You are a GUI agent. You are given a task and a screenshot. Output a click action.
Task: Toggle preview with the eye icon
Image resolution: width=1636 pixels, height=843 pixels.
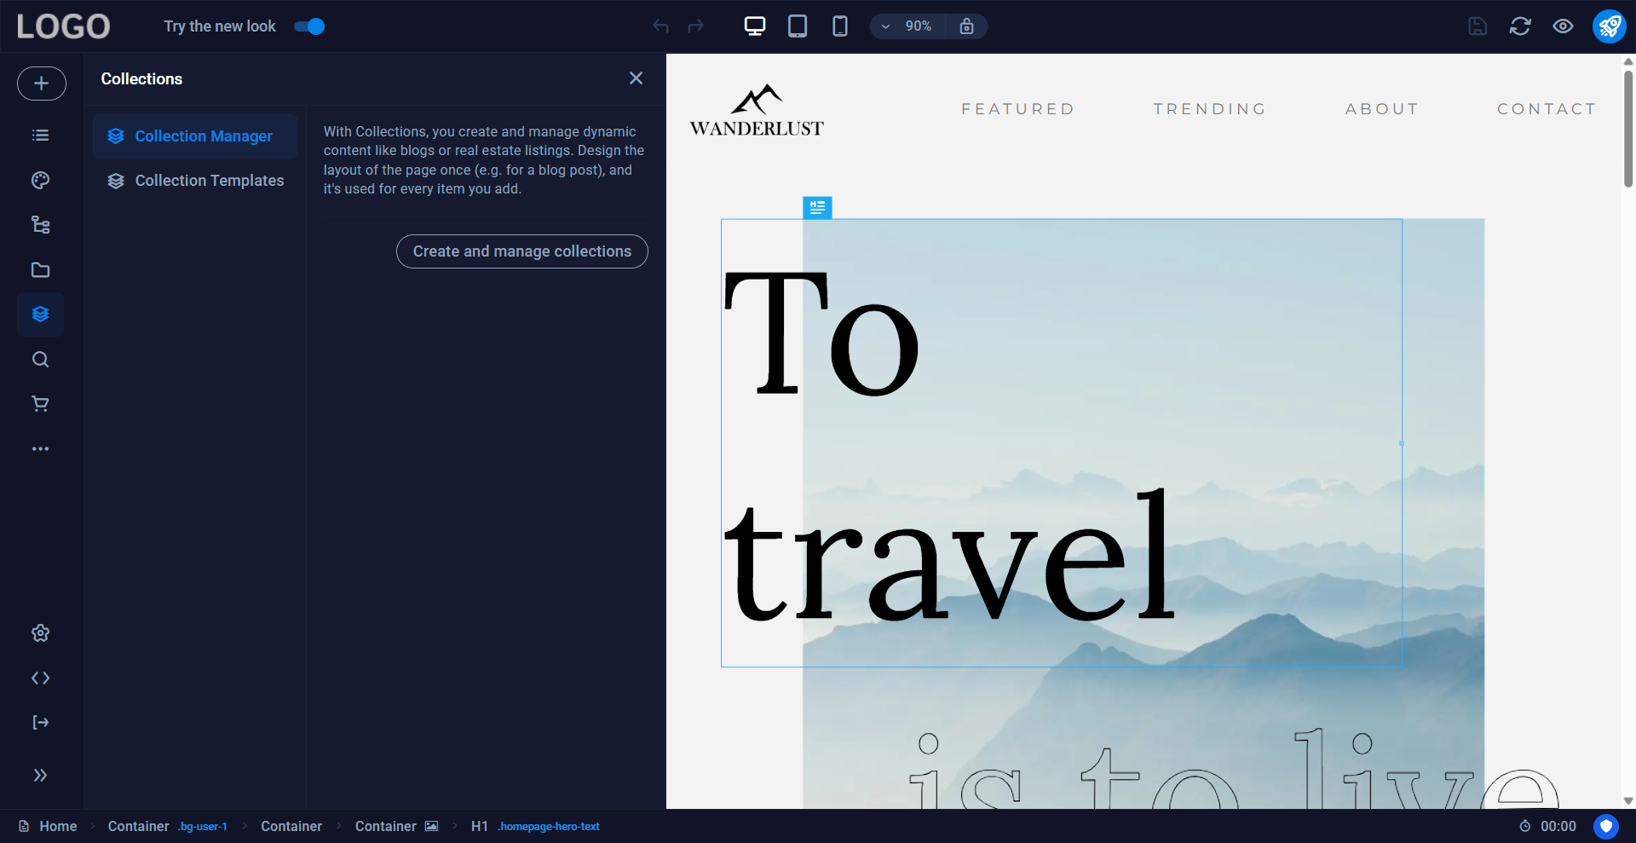(x=1563, y=26)
